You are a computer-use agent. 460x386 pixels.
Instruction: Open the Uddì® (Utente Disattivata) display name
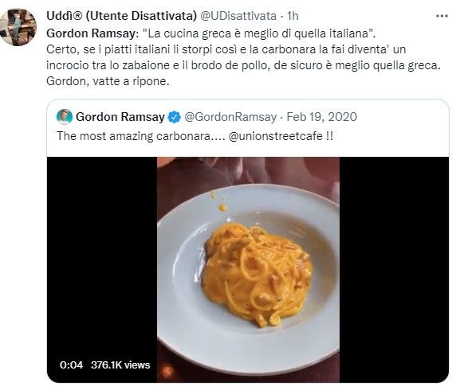[121, 16]
